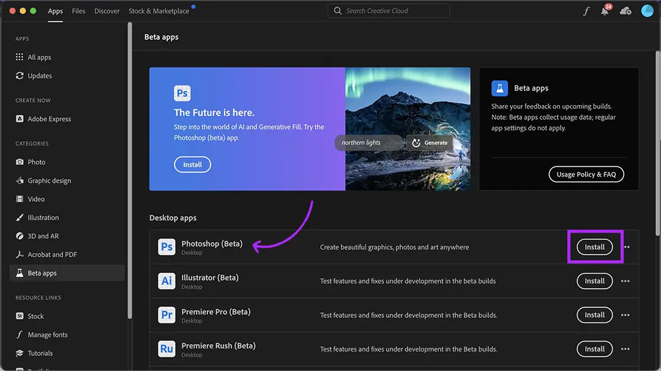Click the Illustration category label
This screenshot has height=371, width=661.
[x=43, y=218]
